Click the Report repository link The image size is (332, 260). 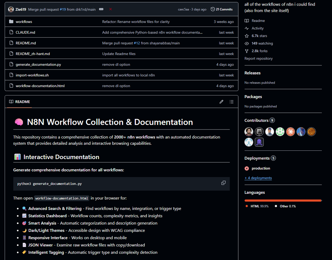pos(258,58)
